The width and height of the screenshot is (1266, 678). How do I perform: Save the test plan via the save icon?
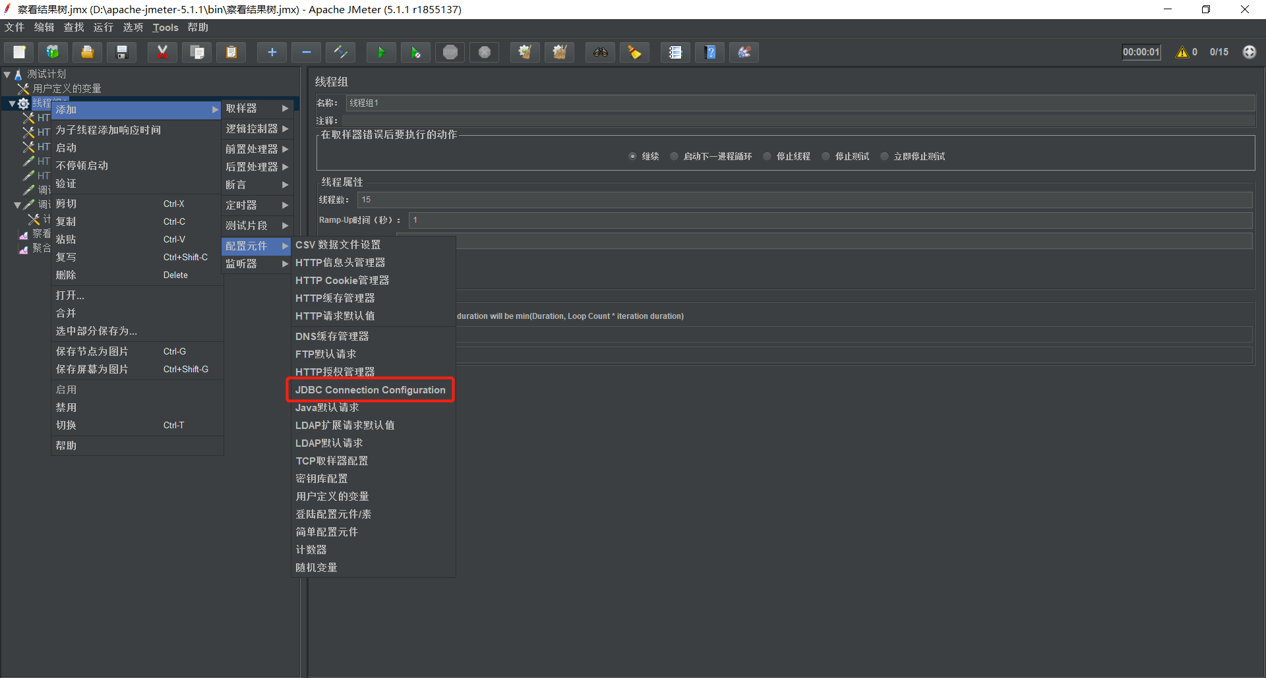[x=121, y=52]
